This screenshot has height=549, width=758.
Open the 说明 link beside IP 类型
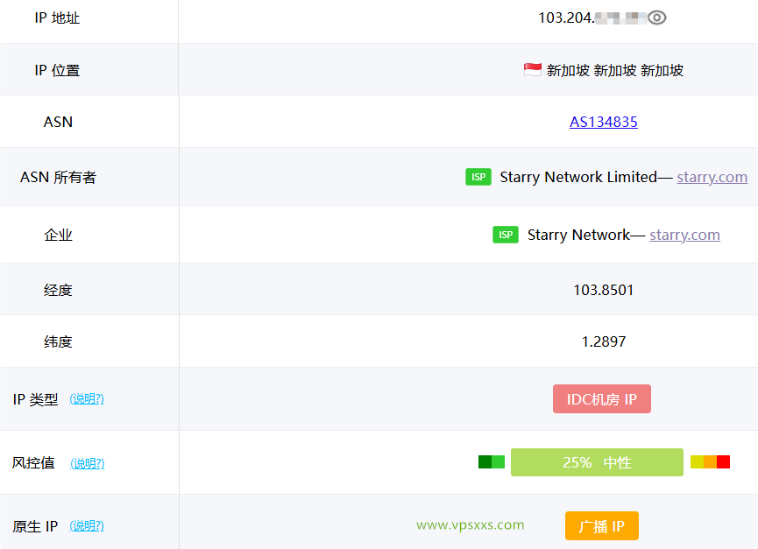pyautogui.click(x=88, y=398)
